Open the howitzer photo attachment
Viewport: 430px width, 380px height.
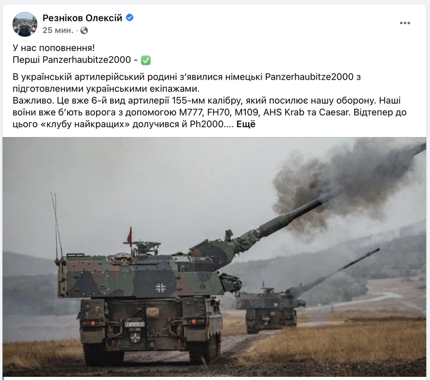tap(214, 256)
